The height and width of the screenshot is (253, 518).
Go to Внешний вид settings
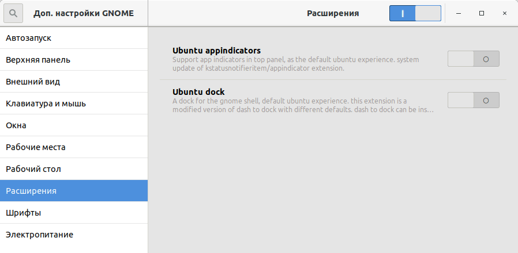74,82
